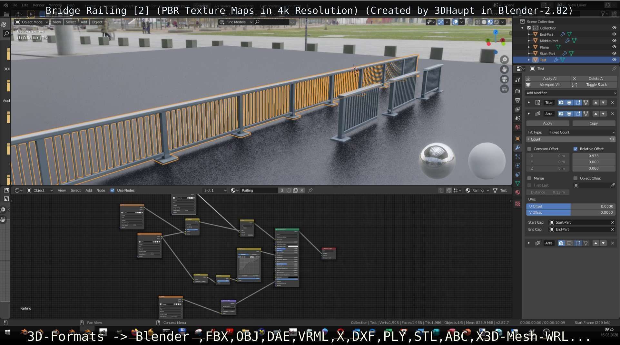Click Delete All modifiers button

pyautogui.click(x=594, y=78)
